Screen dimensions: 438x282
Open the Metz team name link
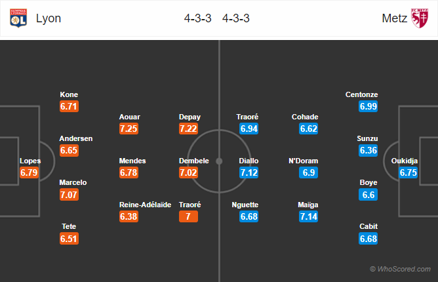[x=395, y=18]
